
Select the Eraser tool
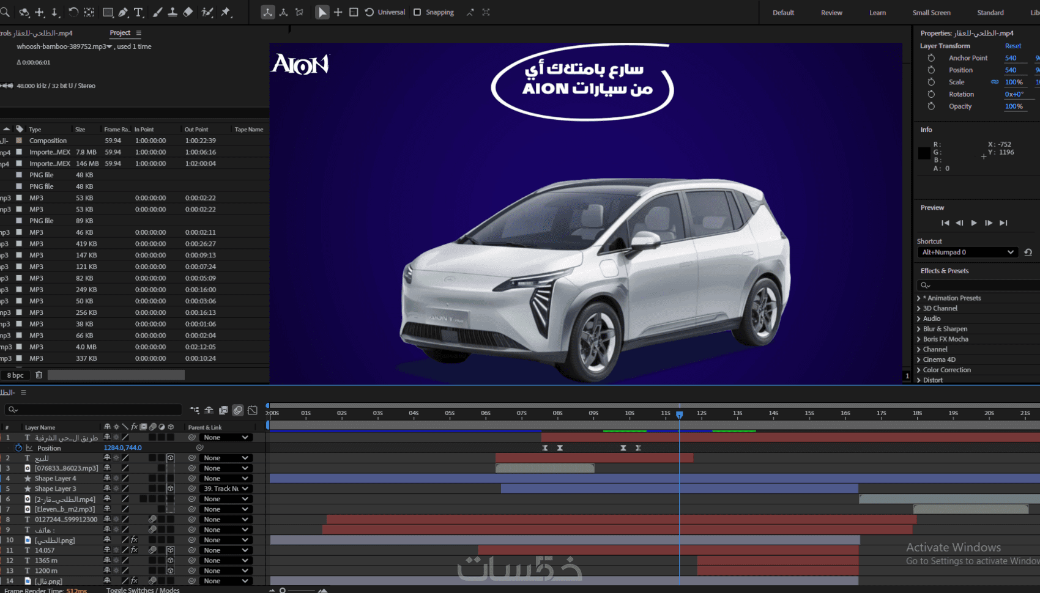(188, 12)
